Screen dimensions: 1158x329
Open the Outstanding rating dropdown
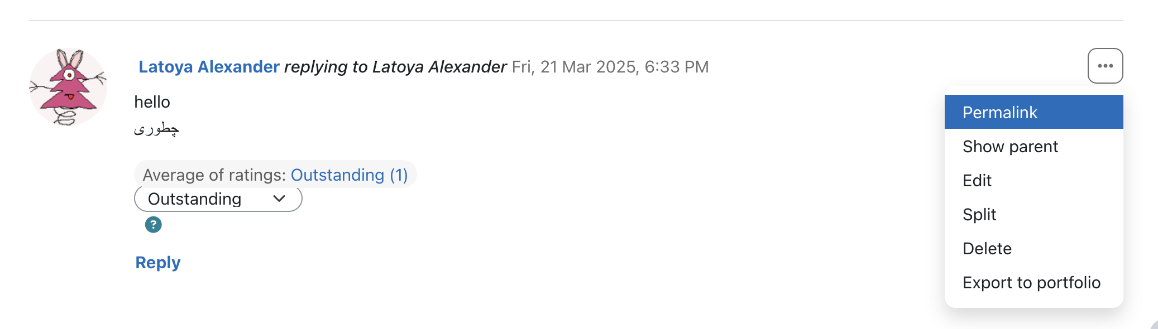(218, 199)
